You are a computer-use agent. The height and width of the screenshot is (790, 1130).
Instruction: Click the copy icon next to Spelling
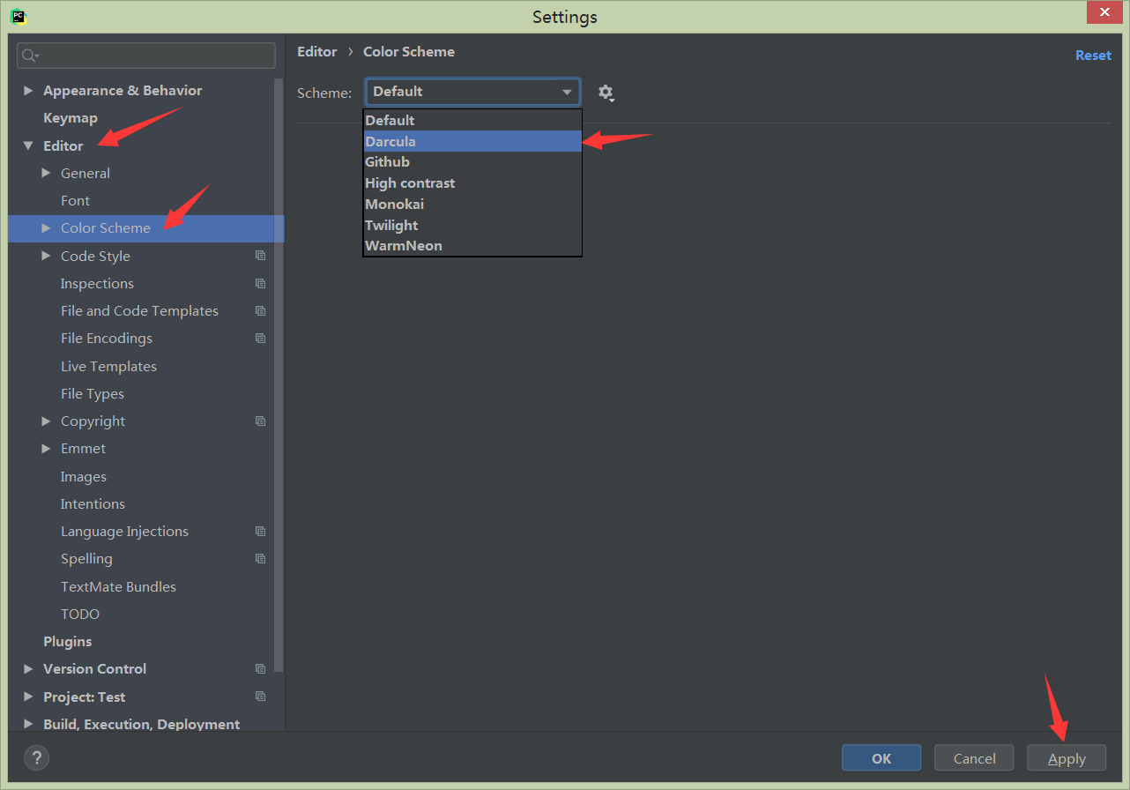(260, 558)
